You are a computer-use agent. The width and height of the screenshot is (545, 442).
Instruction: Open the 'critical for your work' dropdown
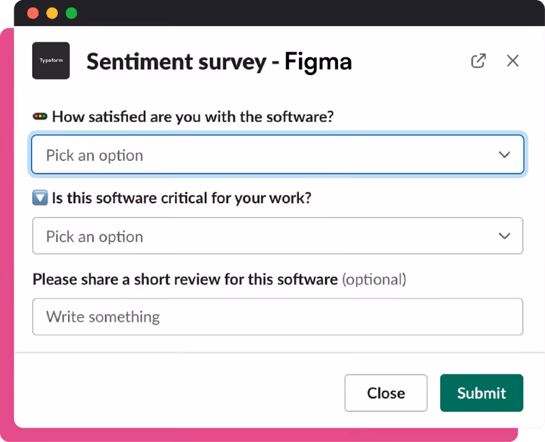278,235
